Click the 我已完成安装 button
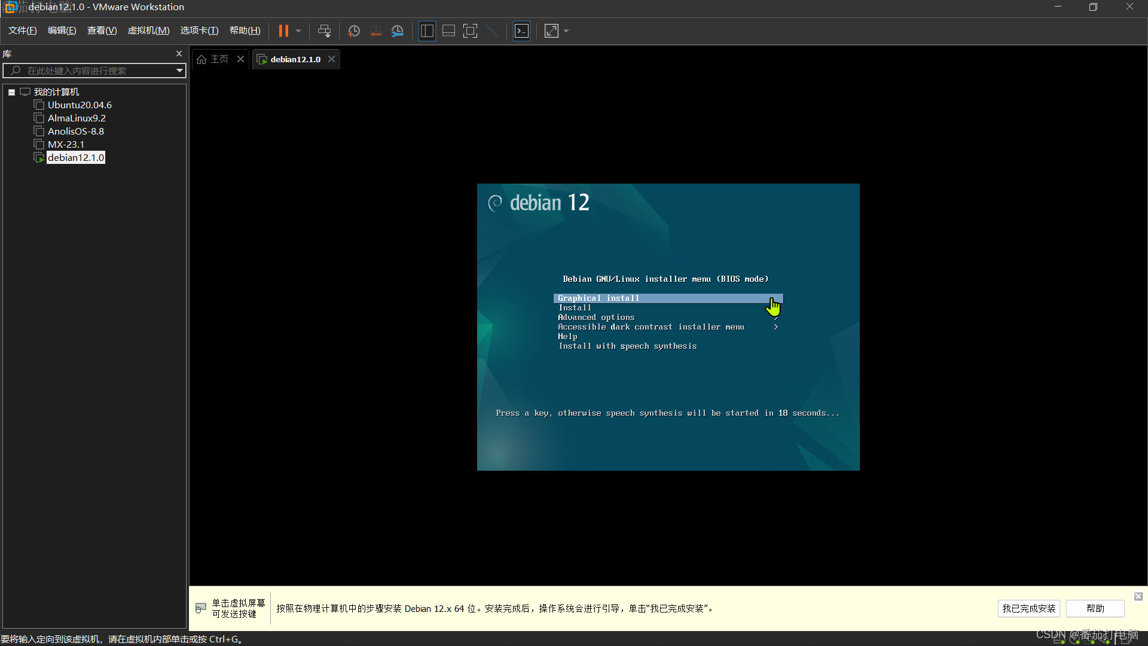The width and height of the screenshot is (1148, 646). tap(1028, 608)
